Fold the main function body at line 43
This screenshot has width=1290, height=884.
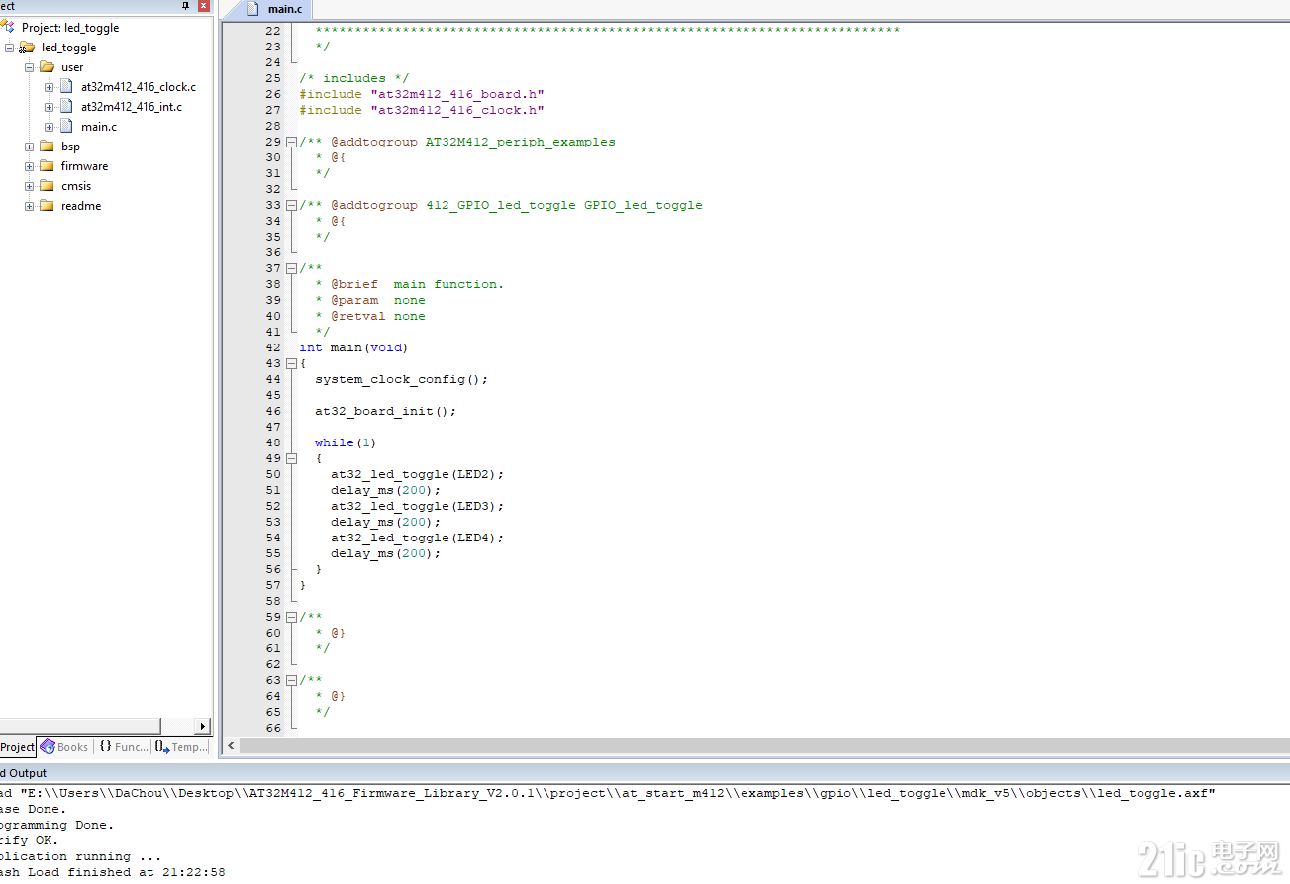tap(291, 363)
